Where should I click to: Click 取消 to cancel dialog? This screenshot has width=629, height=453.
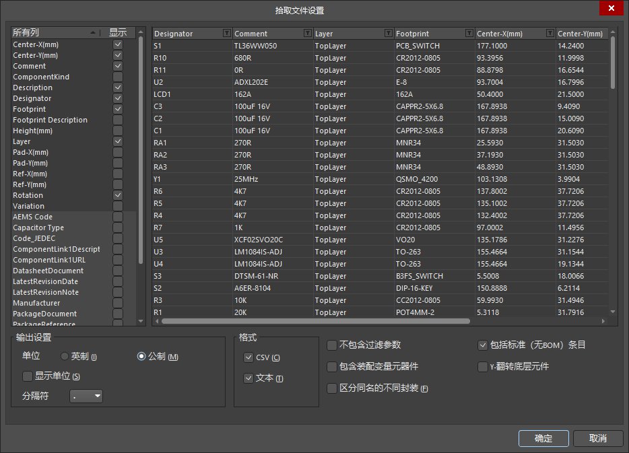click(x=598, y=438)
